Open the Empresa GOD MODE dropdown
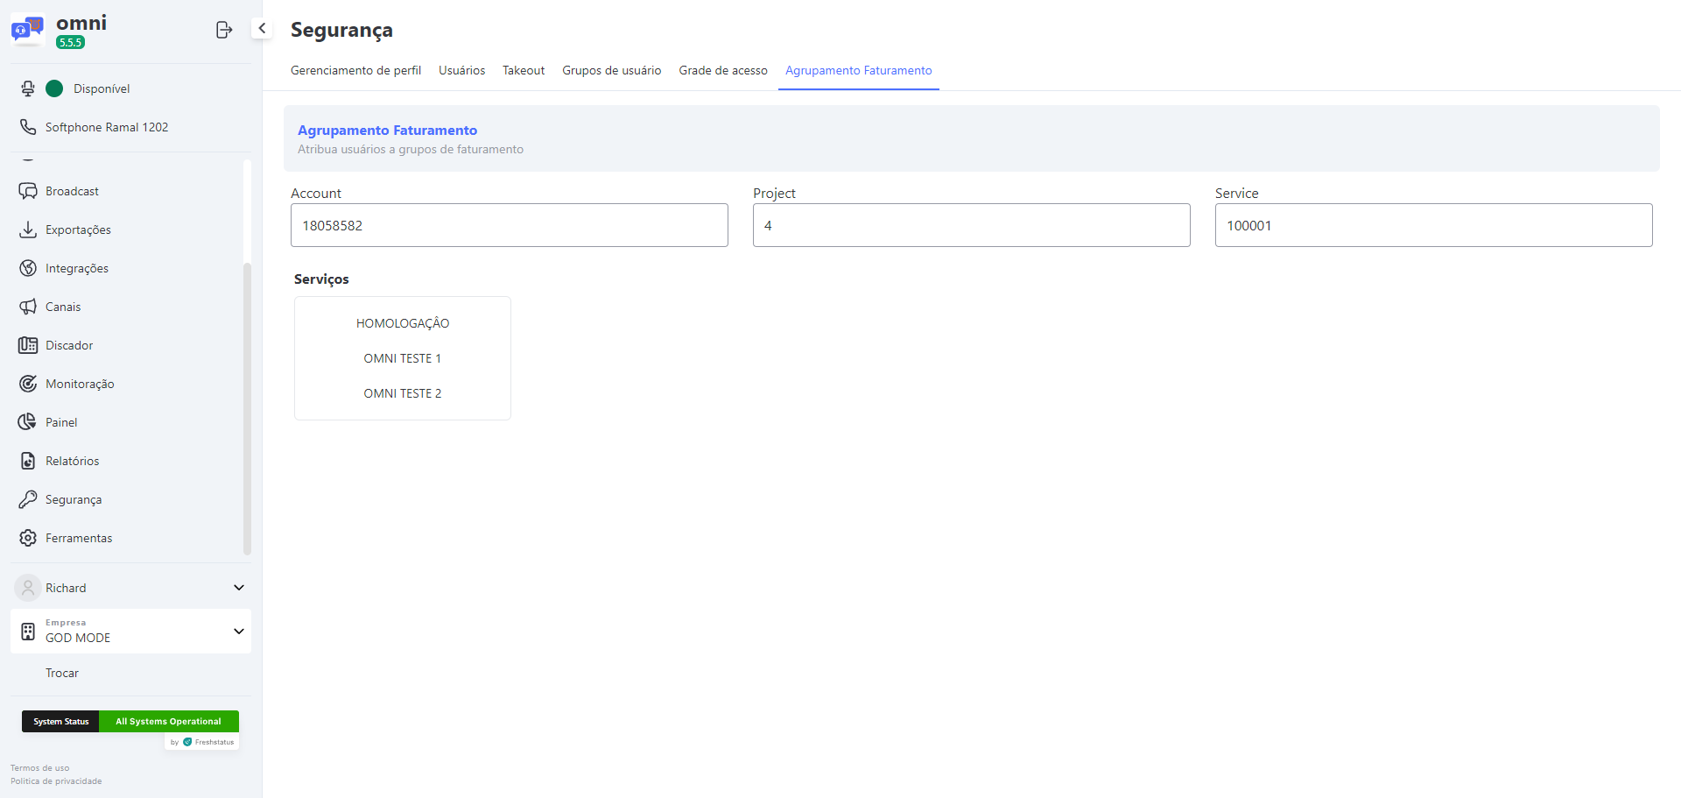1681x798 pixels. coord(238,632)
